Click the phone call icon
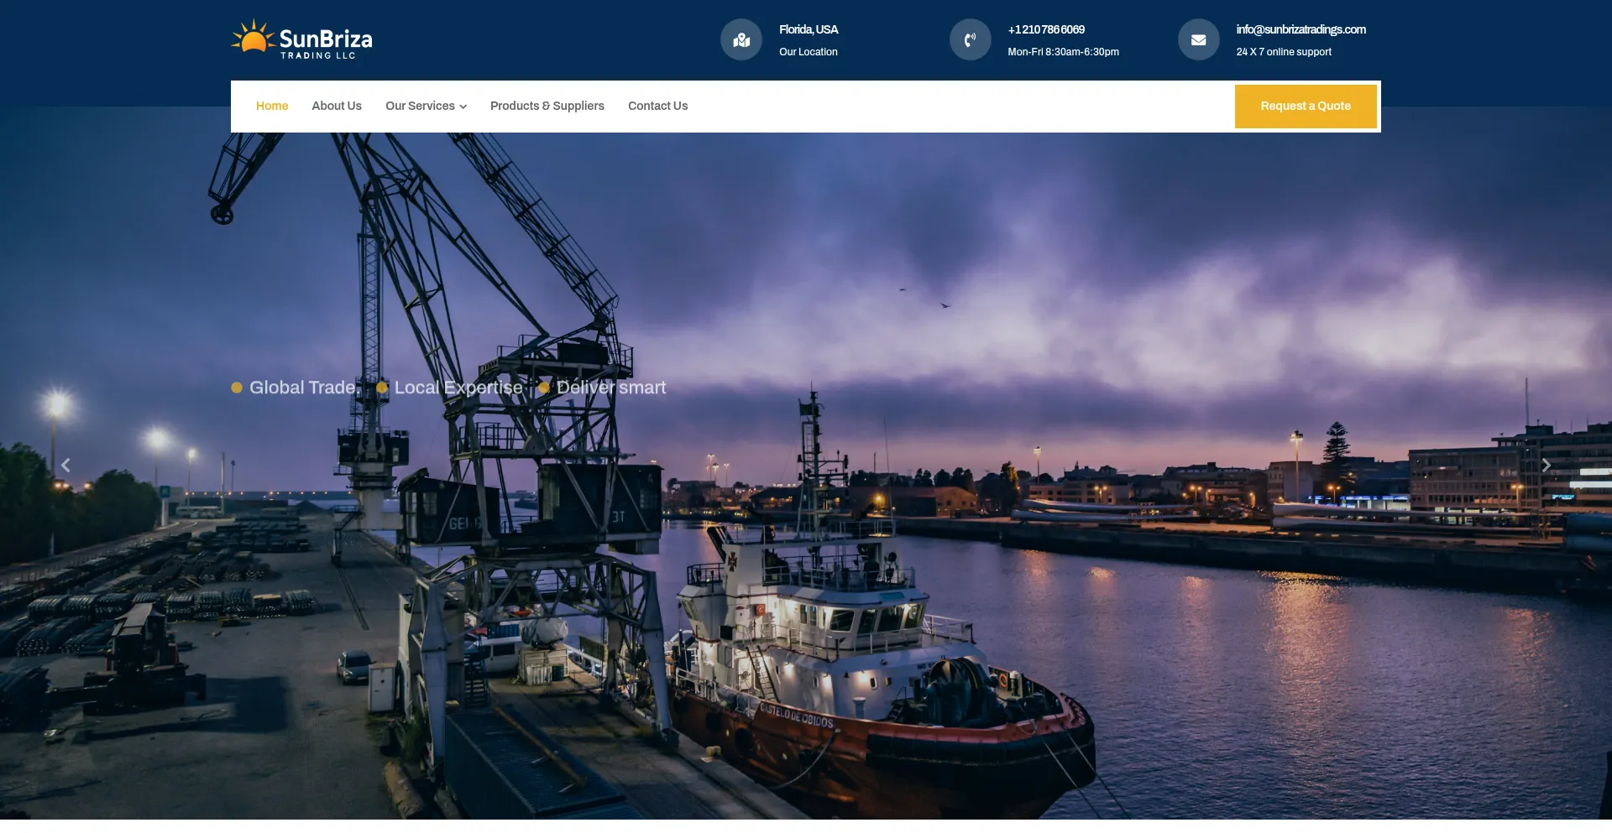 970,40
